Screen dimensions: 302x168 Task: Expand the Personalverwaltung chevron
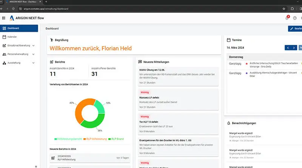click(33, 54)
